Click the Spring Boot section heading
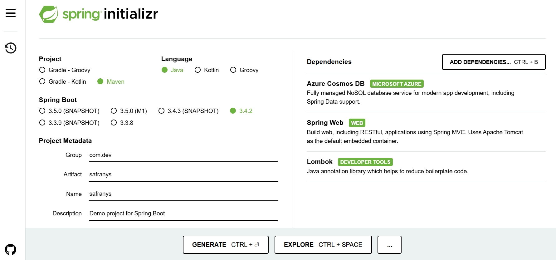556x260 pixels. click(x=58, y=100)
